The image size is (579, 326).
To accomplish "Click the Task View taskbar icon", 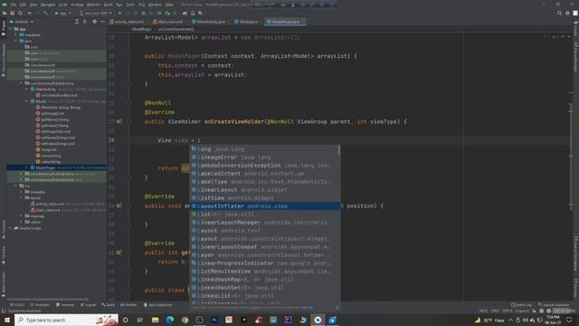I will (140, 320).
